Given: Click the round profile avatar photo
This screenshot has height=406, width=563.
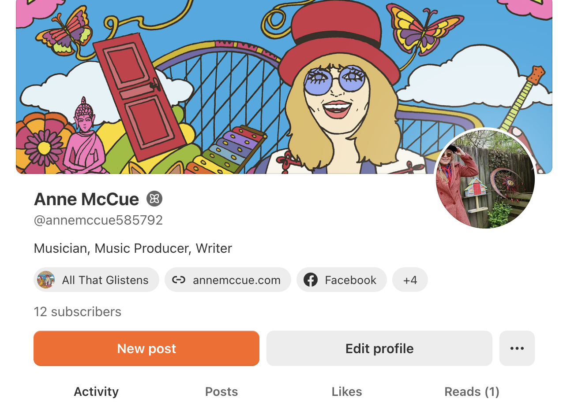Looking at the screenshot, I should 485,178.
